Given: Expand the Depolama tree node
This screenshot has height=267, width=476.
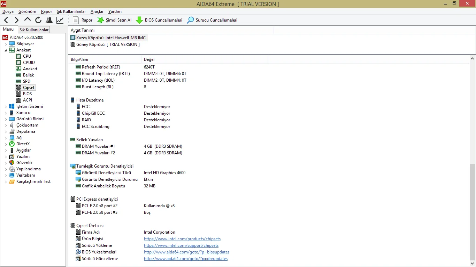Looking at the screenshot, I should 6,132.
